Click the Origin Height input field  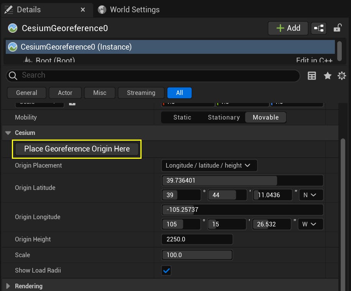[197, 239]
